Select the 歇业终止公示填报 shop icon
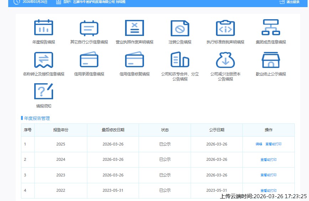The height and width of the screenshot is (201, 309). coord(271,60)
